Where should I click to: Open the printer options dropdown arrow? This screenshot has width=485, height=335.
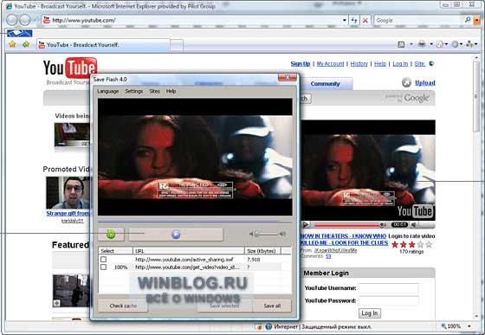point(431,44)
